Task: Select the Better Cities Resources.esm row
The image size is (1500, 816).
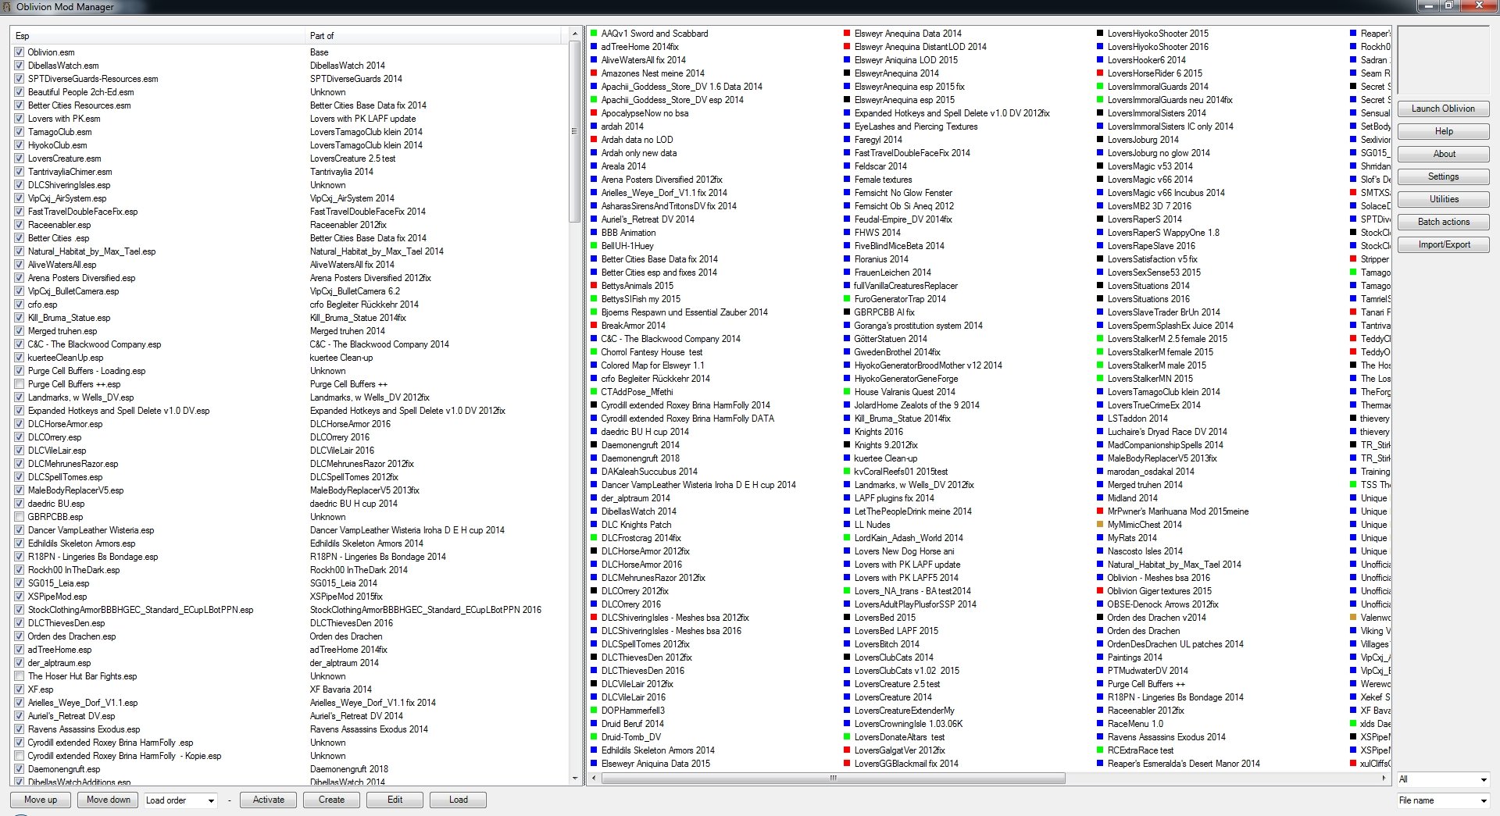Action: [287, 105]
